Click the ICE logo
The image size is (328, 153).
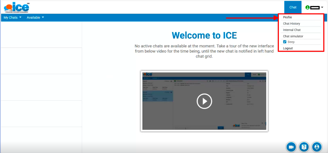pos(16,7)
